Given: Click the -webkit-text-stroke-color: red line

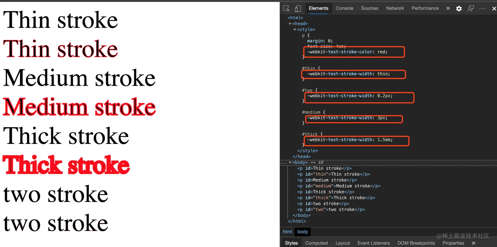Looking at the screenshot, I should [x=347, y=52].
